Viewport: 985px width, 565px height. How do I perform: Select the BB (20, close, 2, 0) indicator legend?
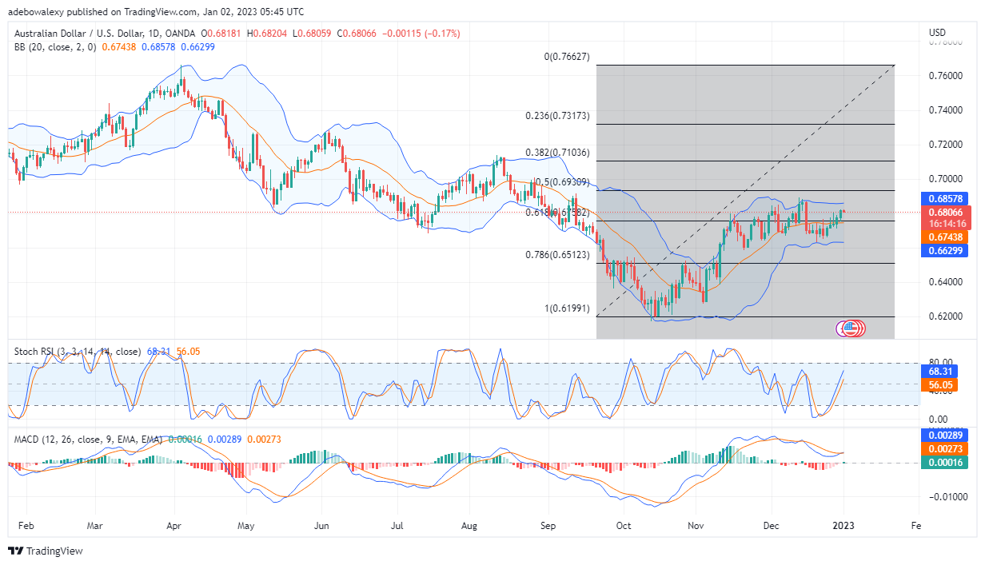pyautogui.click(x=55, y=47)
